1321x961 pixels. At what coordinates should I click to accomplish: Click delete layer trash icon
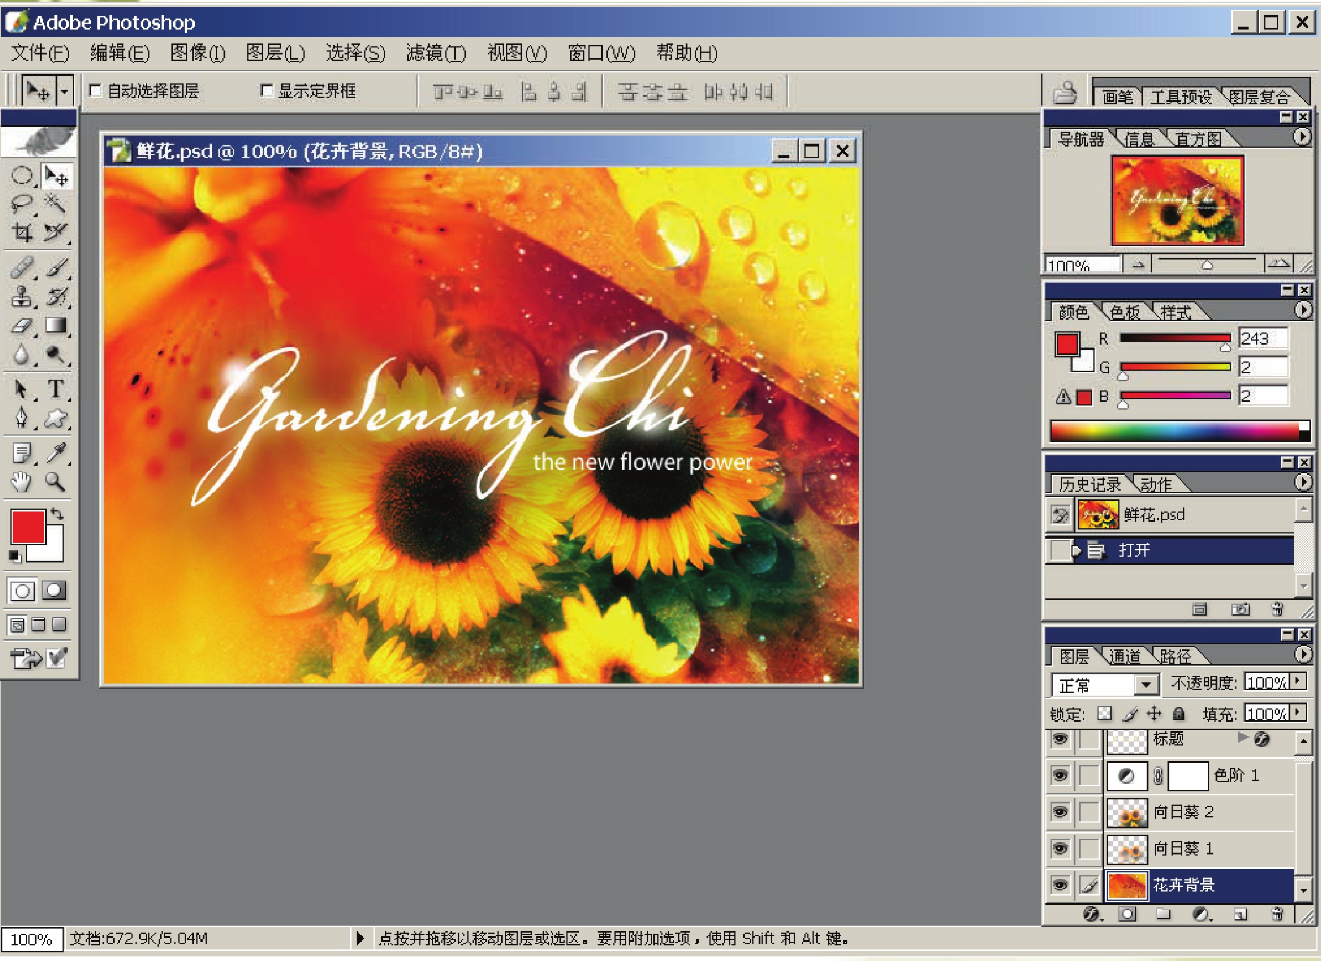point(1276,914)
